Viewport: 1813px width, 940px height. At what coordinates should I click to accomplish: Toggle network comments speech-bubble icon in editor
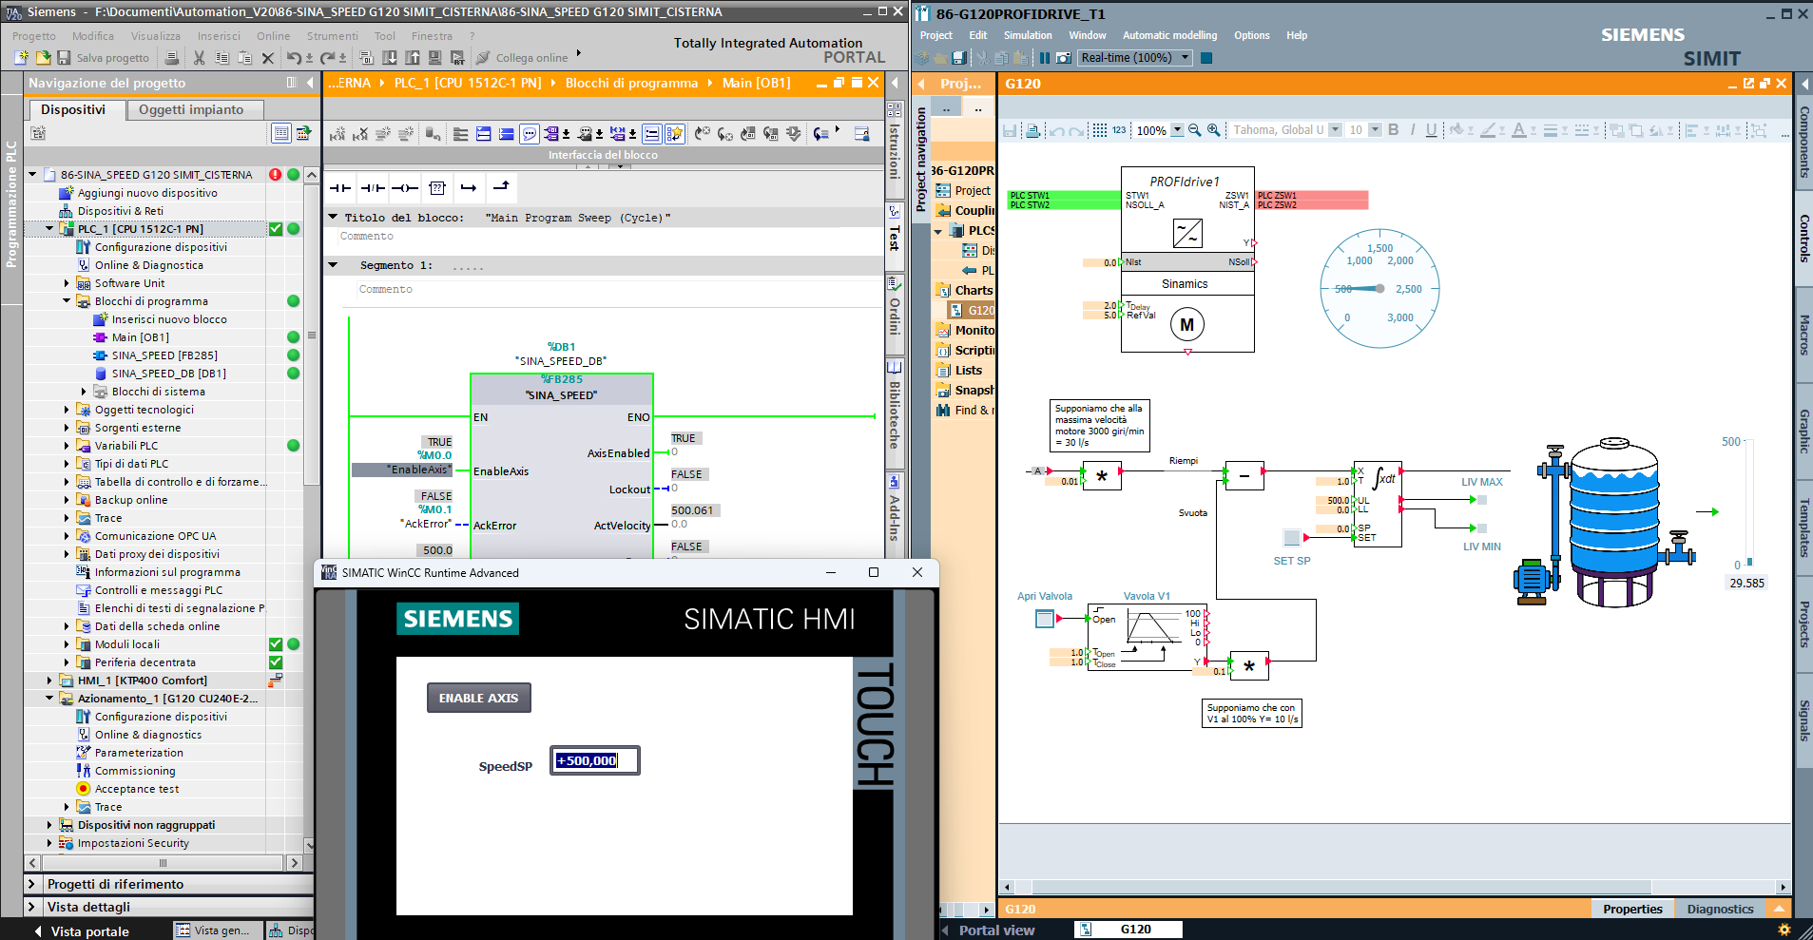pyautogui.click(x=530, y=134)
